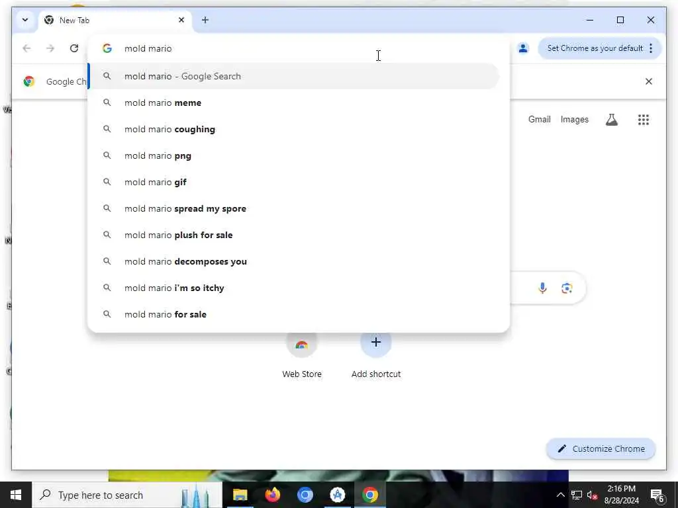Choose suggestion 'mold mario for sale'
This screenshot has height=508, width=678.
[x=294, y=314]
